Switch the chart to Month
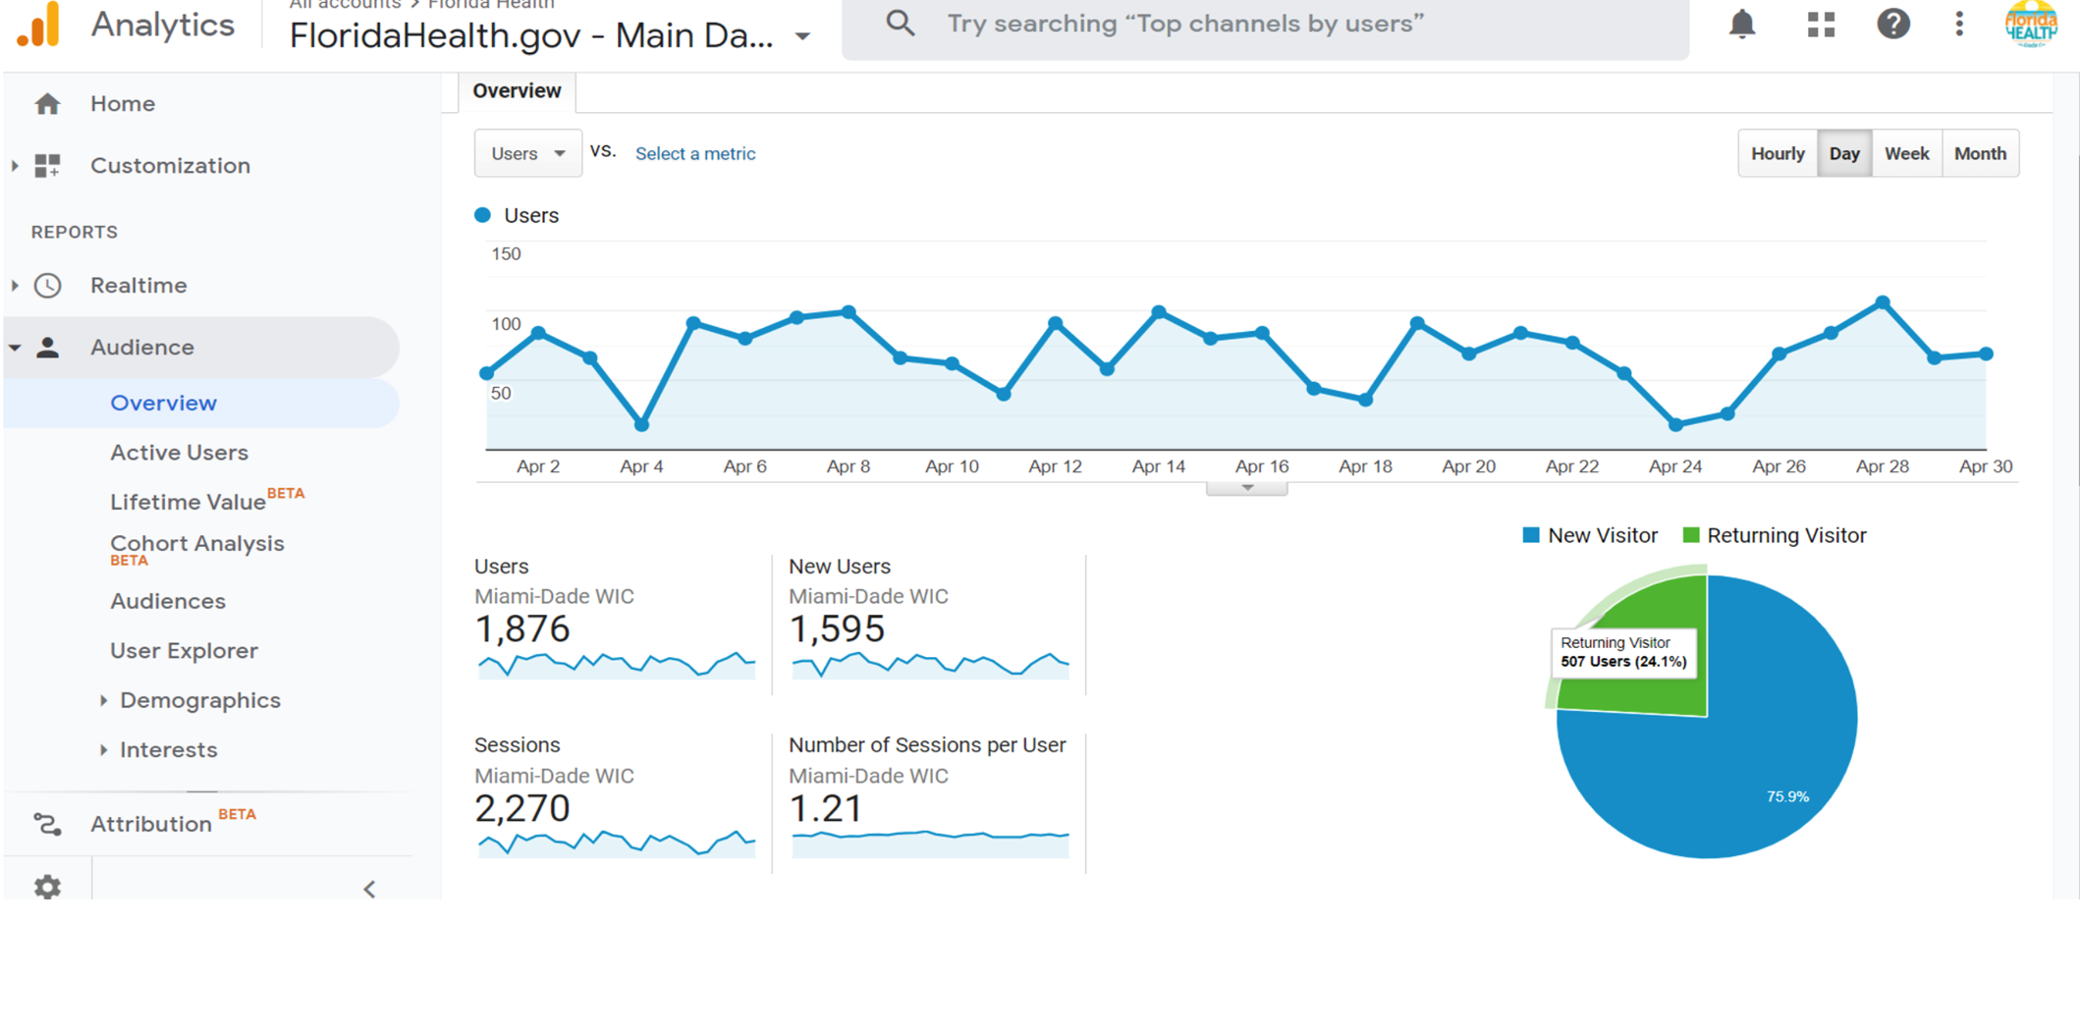The image size is (2080, 1033). [x=1980, y=153]
